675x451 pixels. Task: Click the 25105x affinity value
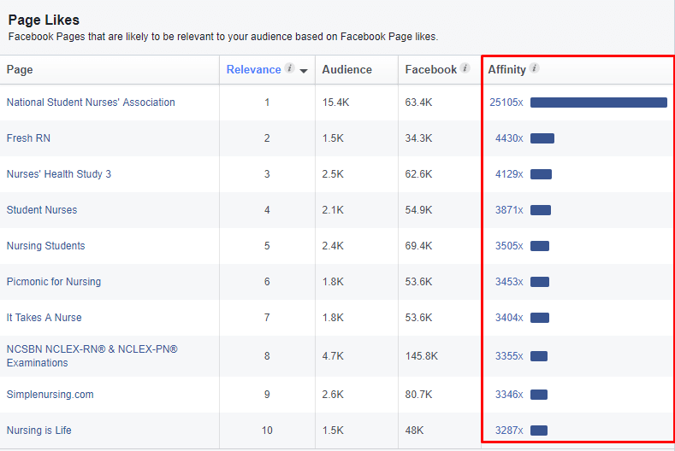(x=506, y=102)
